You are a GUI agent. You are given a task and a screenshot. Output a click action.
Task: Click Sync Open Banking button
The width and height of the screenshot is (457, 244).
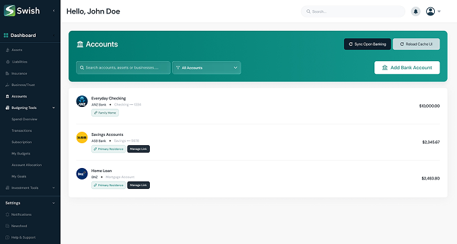(x=367, y=44)
